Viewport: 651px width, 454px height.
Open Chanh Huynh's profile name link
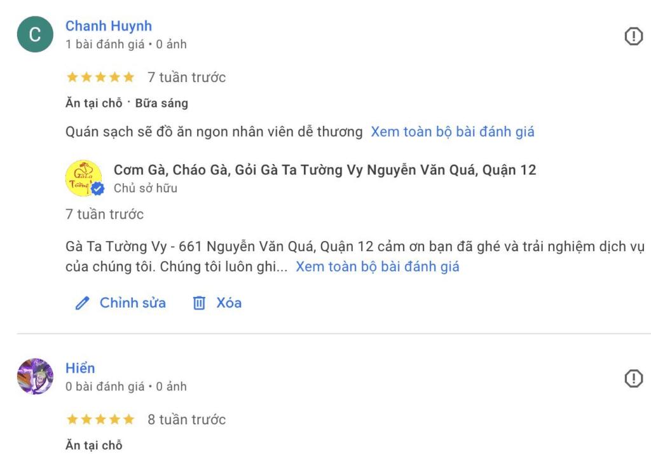click(109, 26)
